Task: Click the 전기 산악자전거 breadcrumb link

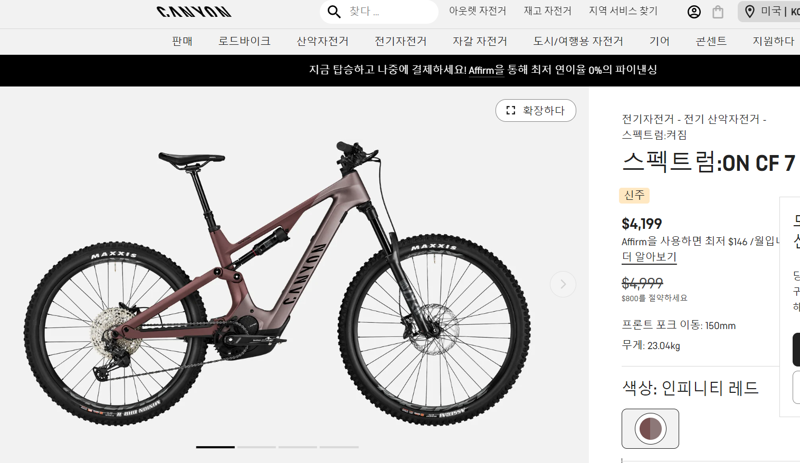Action: pos(721,119)
